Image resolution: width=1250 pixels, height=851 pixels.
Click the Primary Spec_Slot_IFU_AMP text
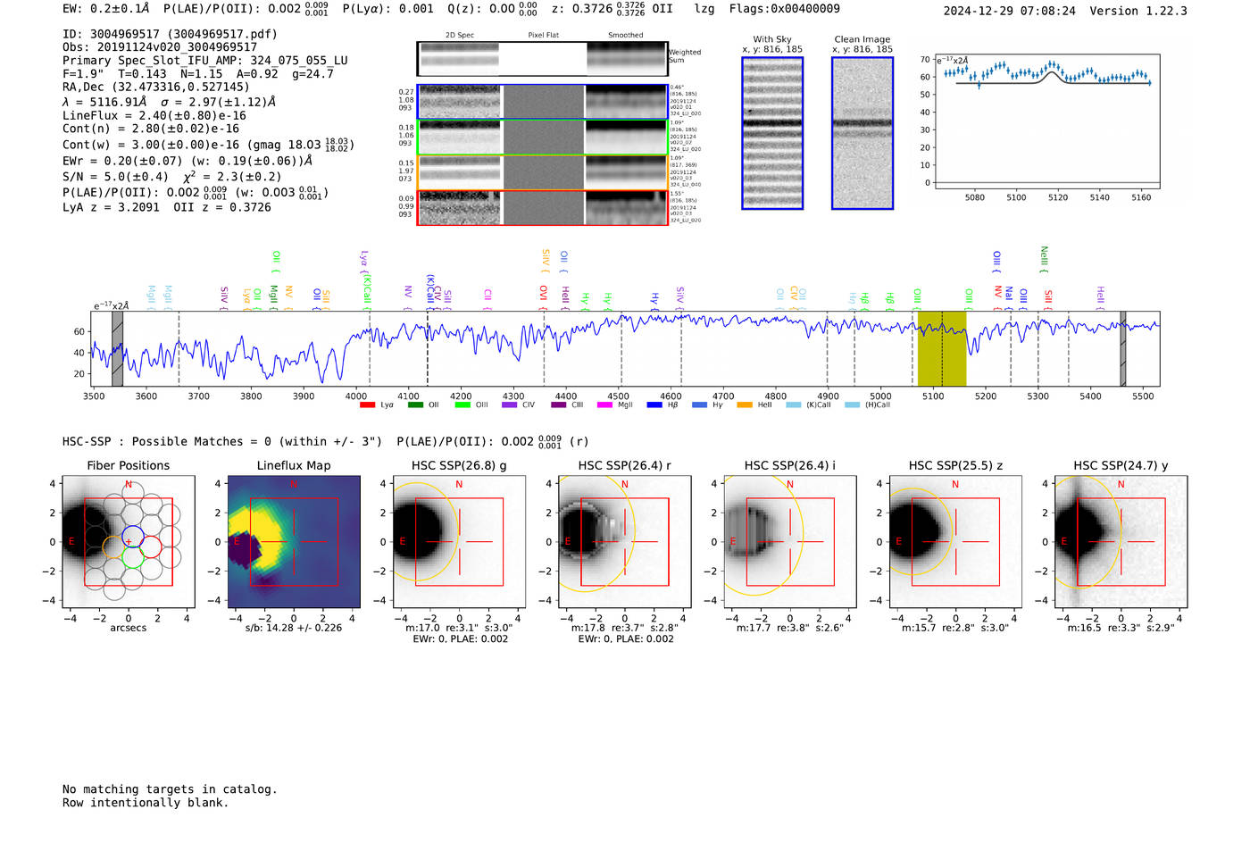[x=205, y=61]
